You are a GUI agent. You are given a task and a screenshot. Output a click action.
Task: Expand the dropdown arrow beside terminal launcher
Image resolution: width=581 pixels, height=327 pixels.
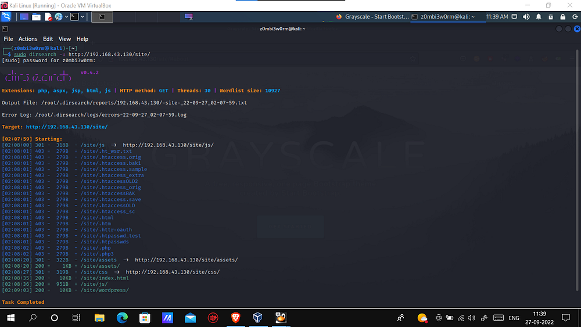[x=82, y=17]
